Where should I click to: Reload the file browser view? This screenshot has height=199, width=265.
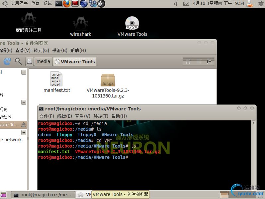(x=7, y=61)
